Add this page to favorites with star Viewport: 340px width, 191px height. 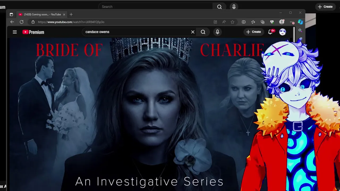[232, 22]
